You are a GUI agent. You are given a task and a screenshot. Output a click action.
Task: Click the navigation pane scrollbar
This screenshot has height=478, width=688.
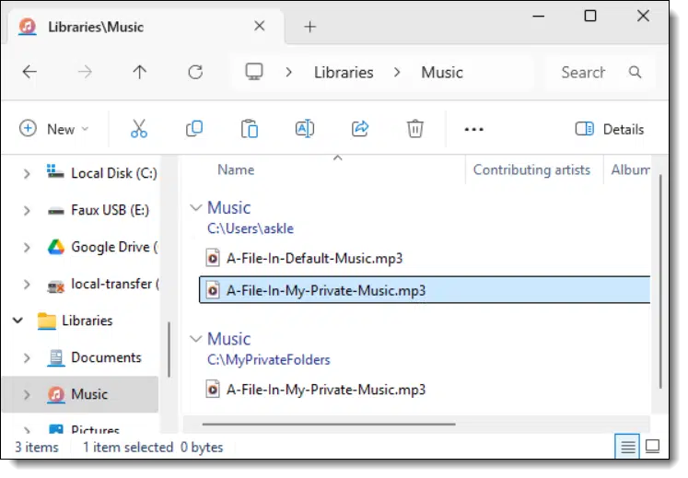[x=169, y=349]
